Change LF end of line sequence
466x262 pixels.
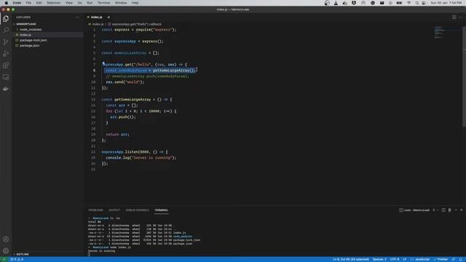coord(405,259)
